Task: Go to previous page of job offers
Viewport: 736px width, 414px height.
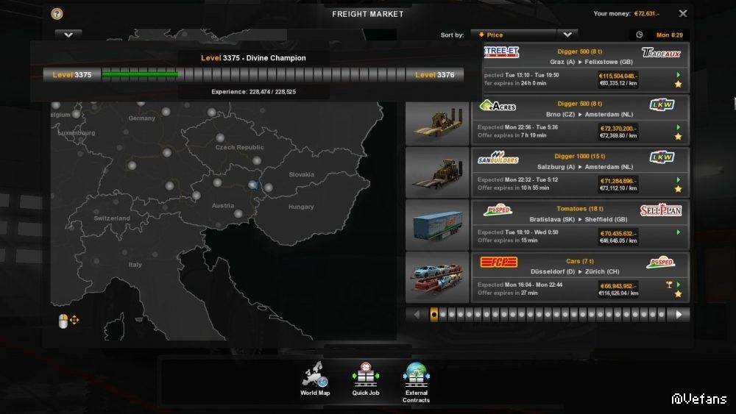Action: tap(417, 315)
